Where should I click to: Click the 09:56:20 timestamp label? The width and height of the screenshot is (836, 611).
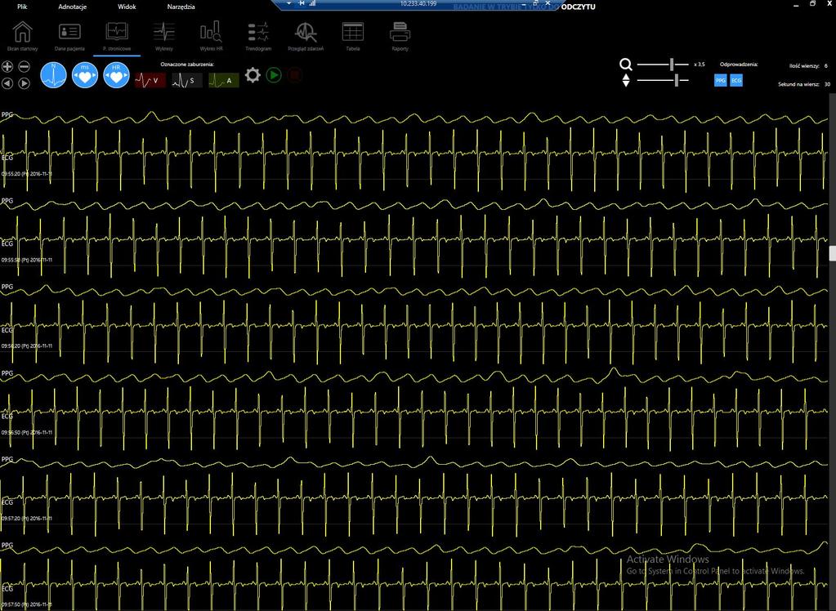(x=26, y=346)
